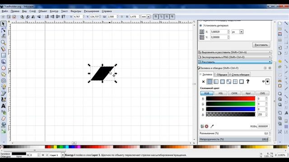Select the Measure ruler tool
This screenshot has width=289, height=162.
[3, 49]
